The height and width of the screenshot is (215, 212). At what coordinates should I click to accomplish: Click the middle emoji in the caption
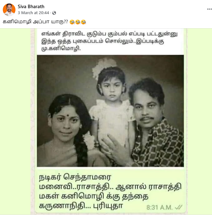coord(78,22)
